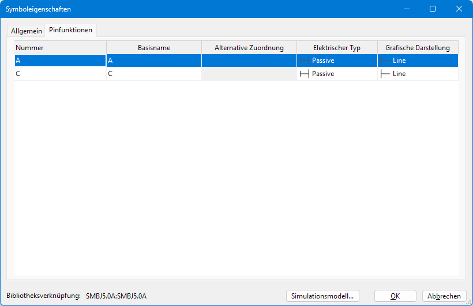This screenshot has height=306, width=473.
Task: Click the Basisname cell of row A
Action: click(154, 61)
